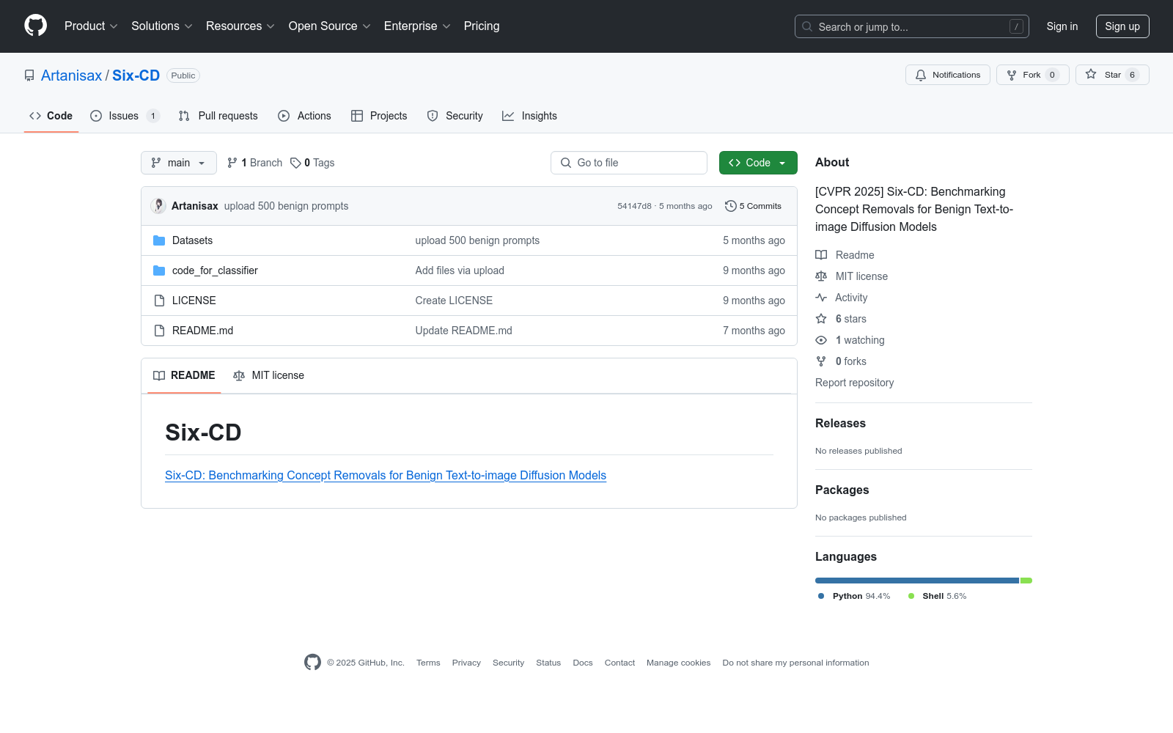Open the main branch selector dropdown
Screen dimensions: 1173x733
coord(179,163)
